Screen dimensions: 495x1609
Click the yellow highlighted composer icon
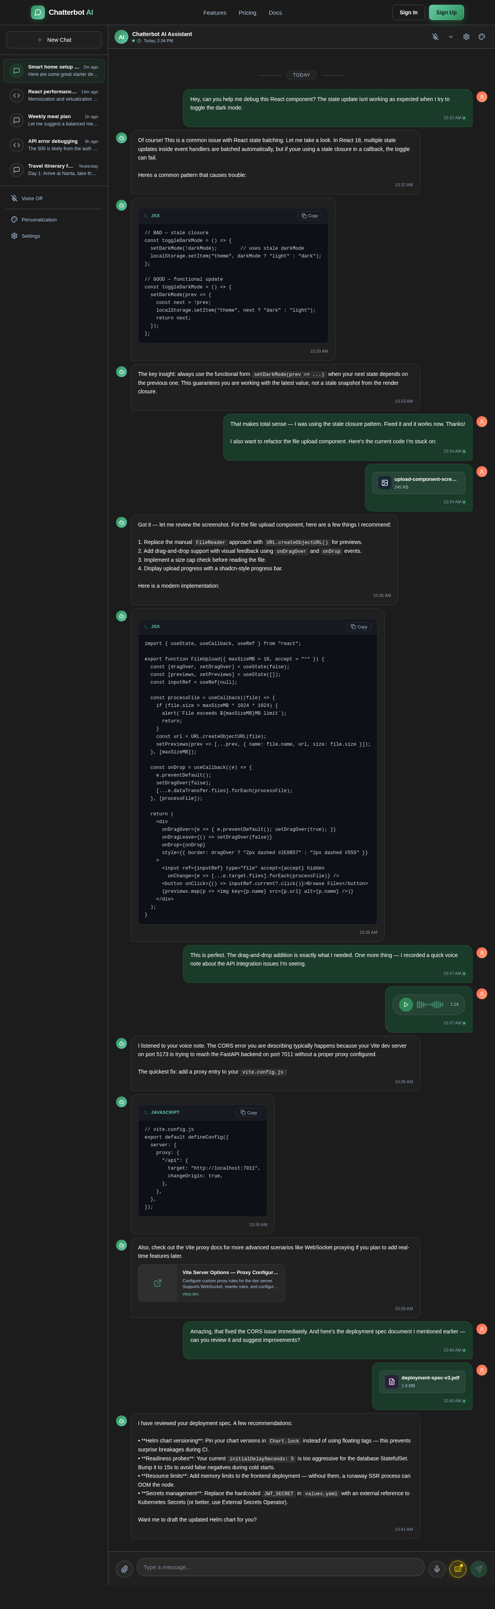[457, 1569]
